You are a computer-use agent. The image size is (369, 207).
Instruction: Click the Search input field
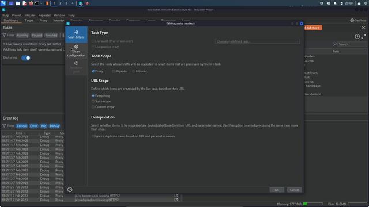352,44
